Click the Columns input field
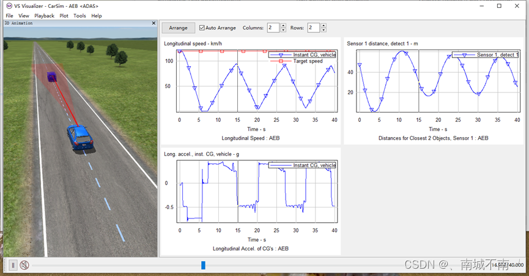Screen dimensions: 529x276 point(273,28)
